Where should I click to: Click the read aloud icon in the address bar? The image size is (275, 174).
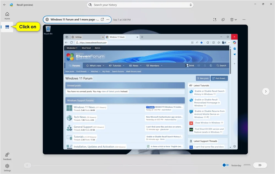point(197,43)
